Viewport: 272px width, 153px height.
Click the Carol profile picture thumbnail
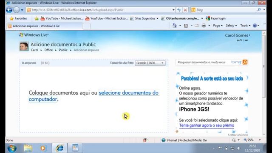24,46
